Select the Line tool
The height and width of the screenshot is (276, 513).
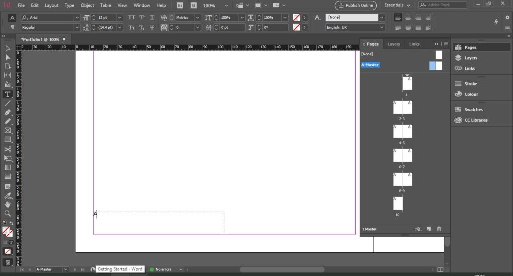[7, 103]
